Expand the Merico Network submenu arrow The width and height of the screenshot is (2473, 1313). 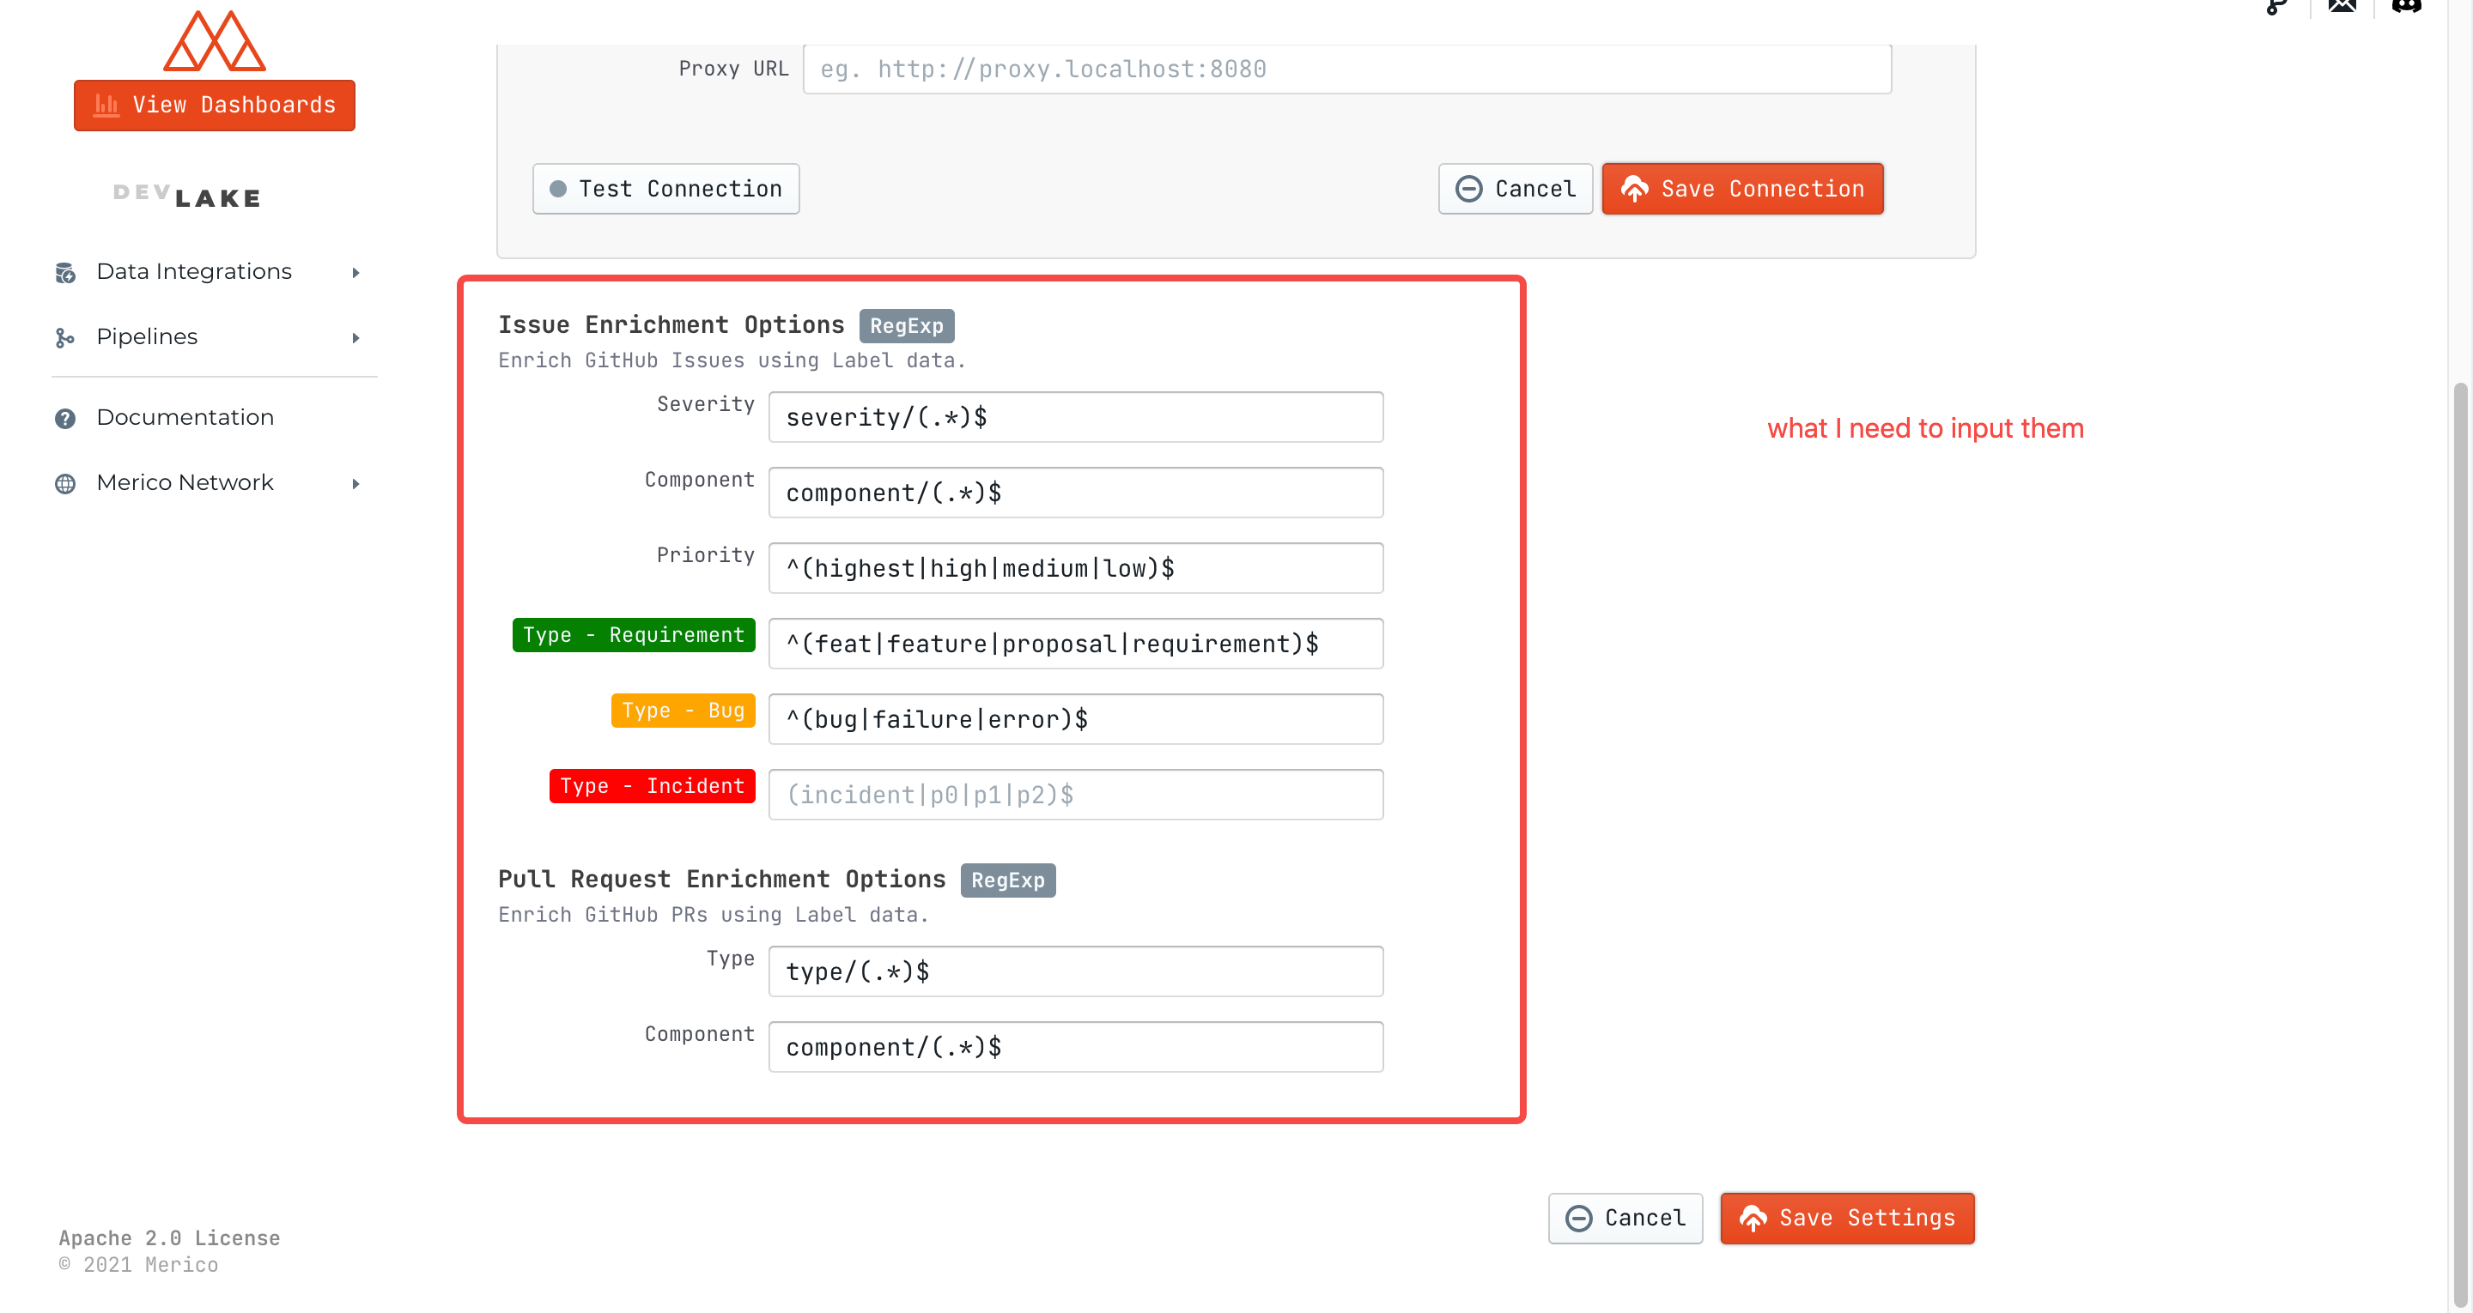click(356, 484)
